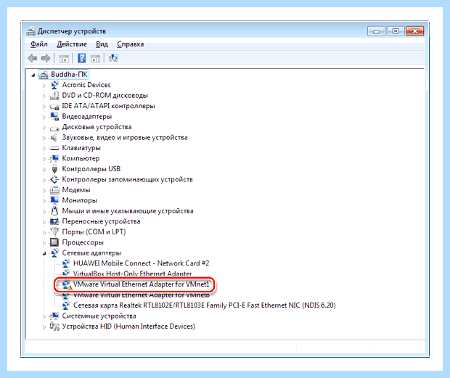Click the Компьютер category icon
The height and width of the screenshot is (378, 450).
(x=54, y=158)
